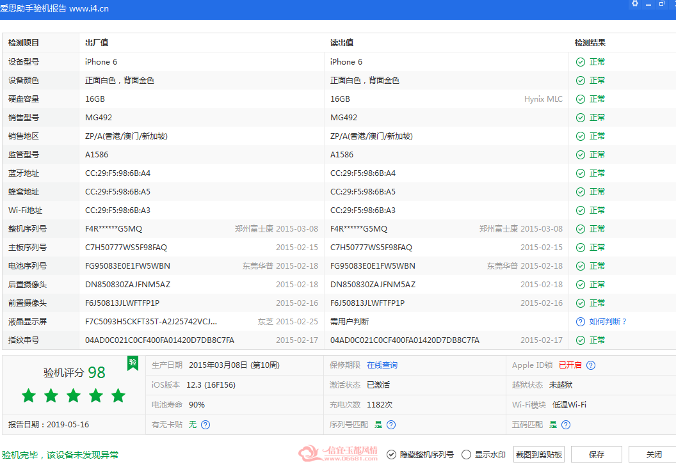Click 保存 button
The image size is (676, 467).
click(x=597, y=454)
